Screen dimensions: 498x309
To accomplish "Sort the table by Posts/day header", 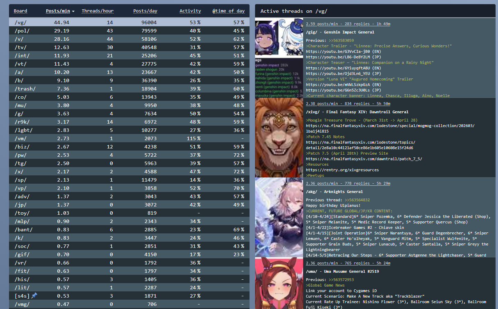I will 145,11.
